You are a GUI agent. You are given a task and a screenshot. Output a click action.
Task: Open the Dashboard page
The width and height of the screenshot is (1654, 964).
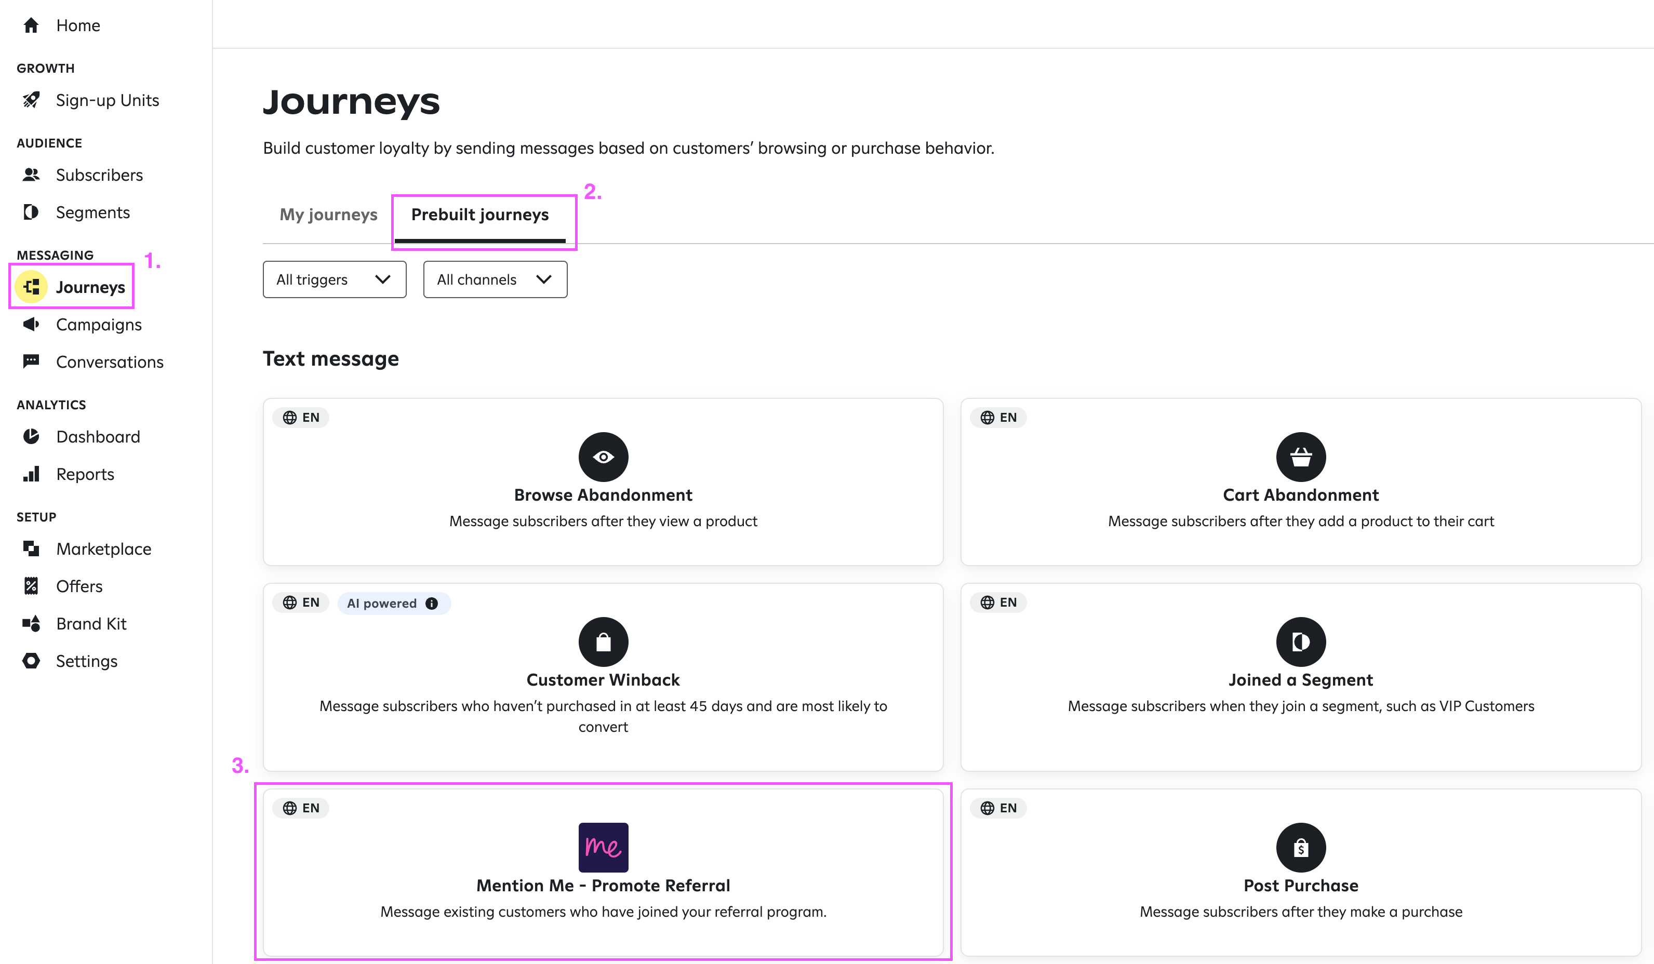(x=99, y=436)
